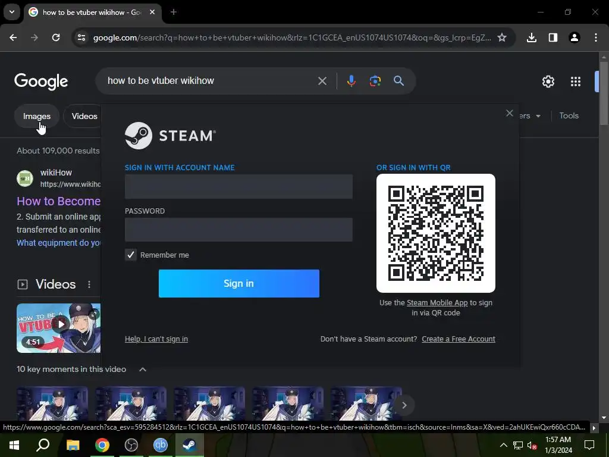Open the Help, I can't sign in link

tap(156, 339)
